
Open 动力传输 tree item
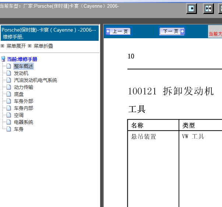tap(24, 87)
